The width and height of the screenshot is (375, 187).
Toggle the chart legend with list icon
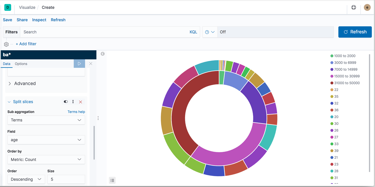pos(112,180)
